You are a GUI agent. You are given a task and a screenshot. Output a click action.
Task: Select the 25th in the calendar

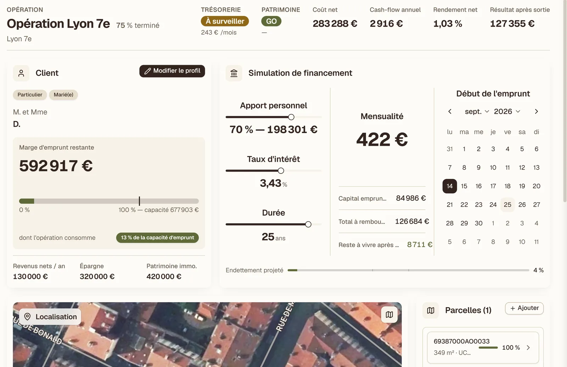click(507, 205)
